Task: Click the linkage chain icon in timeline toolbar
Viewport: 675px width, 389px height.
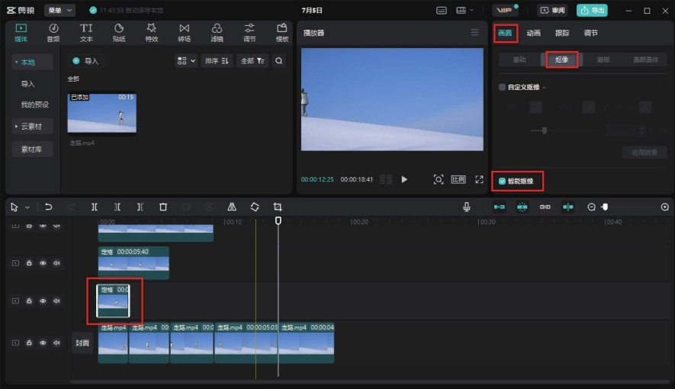Action: point(545,207)
